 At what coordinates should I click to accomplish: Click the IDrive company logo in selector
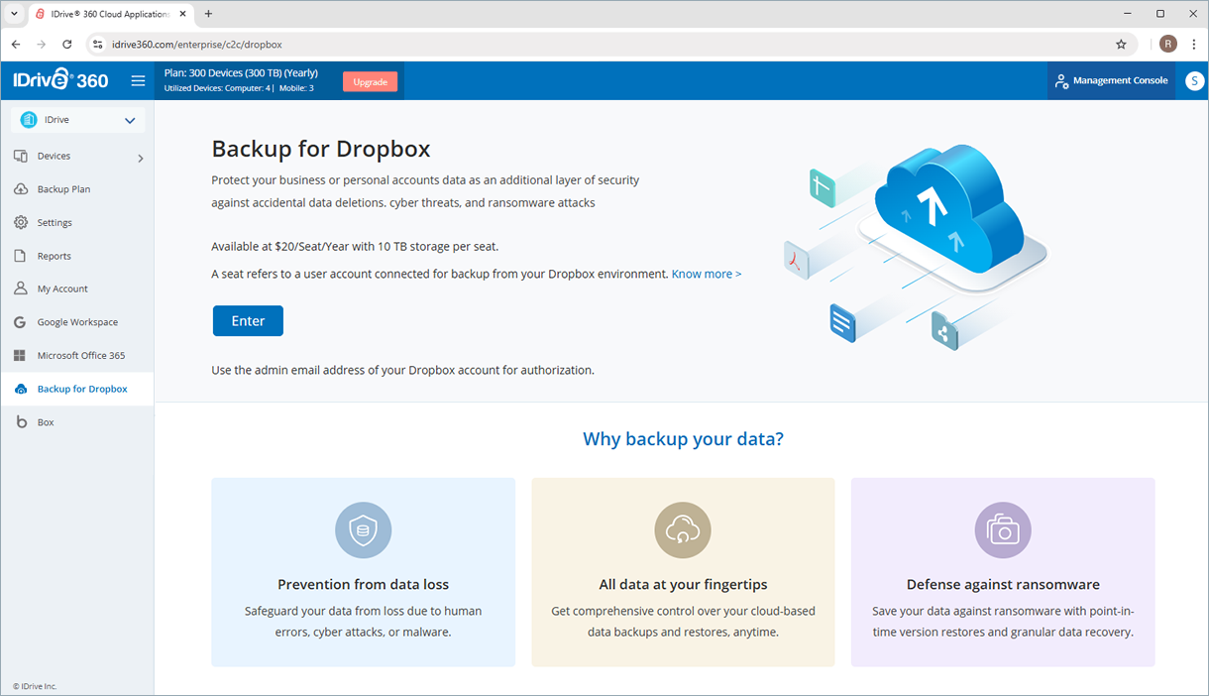click(29, 120)
